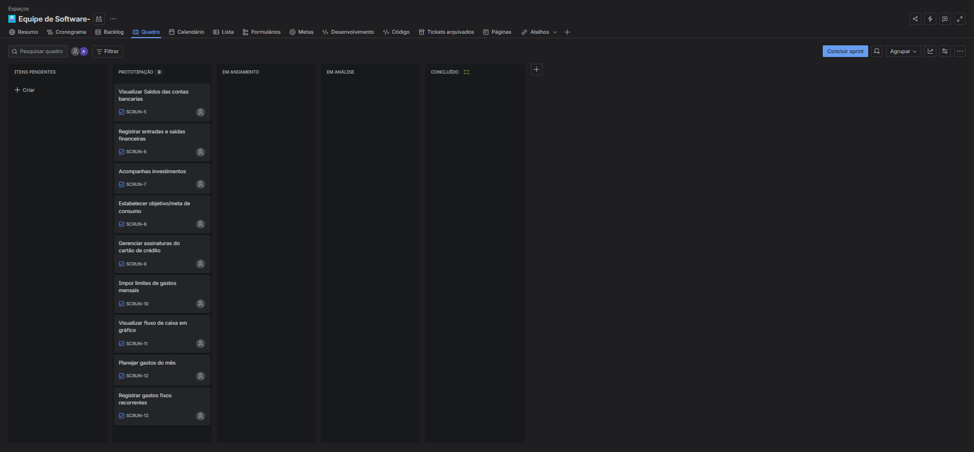Open the Backlog tab
Image resolution: width=974 pixels, height=452 pixels.
pyautogui.click(x=109, y=32)
